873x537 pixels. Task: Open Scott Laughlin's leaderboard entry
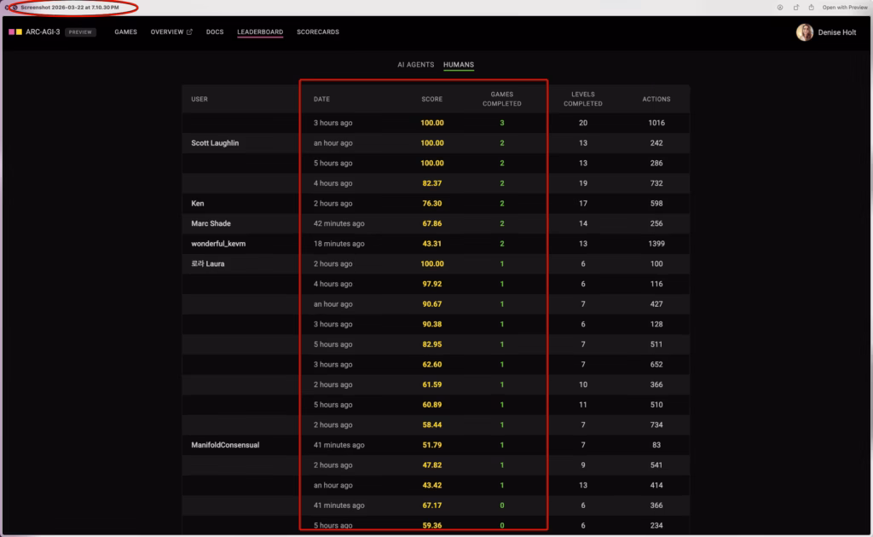click(215, 143)
